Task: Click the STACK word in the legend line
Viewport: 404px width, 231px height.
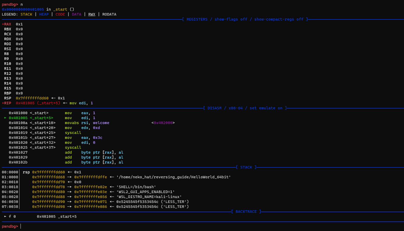Action: (26, 14)
